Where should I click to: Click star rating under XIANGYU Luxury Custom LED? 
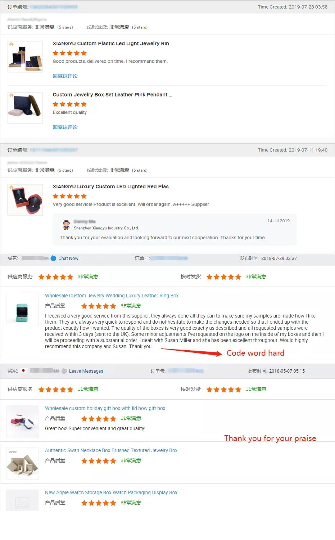click(x=70, y=196)
